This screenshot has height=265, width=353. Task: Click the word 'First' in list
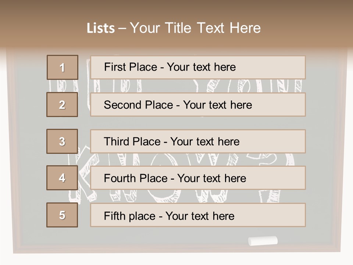coord(115,67)
